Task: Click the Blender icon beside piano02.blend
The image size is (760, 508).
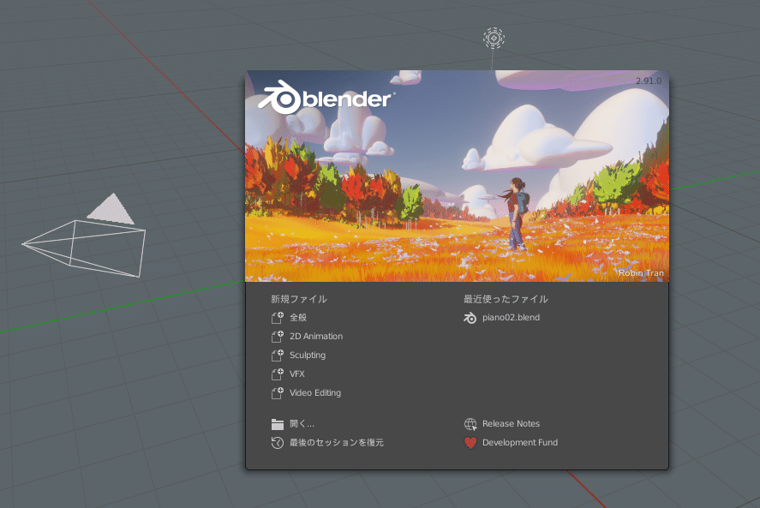Action: click(x=470, y=318)
